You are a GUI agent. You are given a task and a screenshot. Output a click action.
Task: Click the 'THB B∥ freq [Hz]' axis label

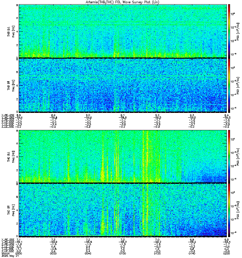[x=11, y=85]
